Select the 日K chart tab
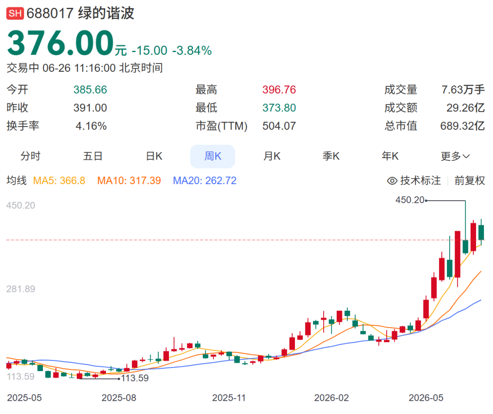Image resolution: width=493 pixels, height=414 pixels. point(154,156)
